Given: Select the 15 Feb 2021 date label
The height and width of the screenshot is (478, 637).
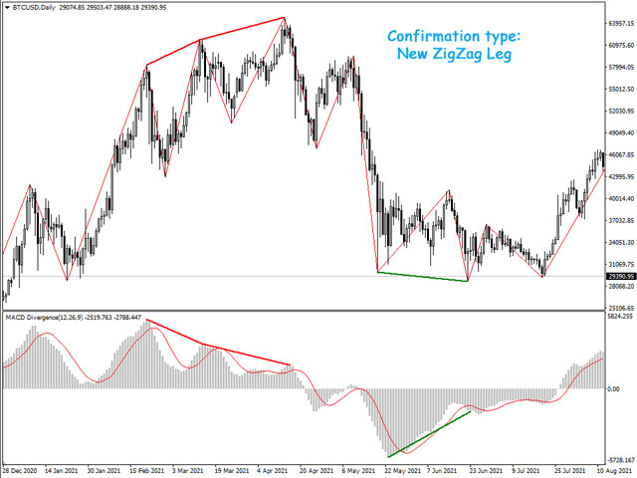Looking at the screenshot, I should (147, 471).
